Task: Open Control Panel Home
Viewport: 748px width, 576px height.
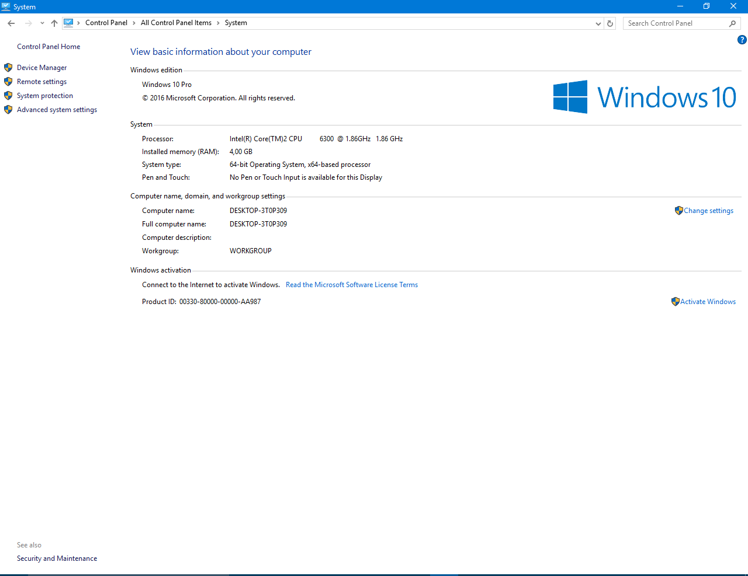Action: (x=49, y=47)
